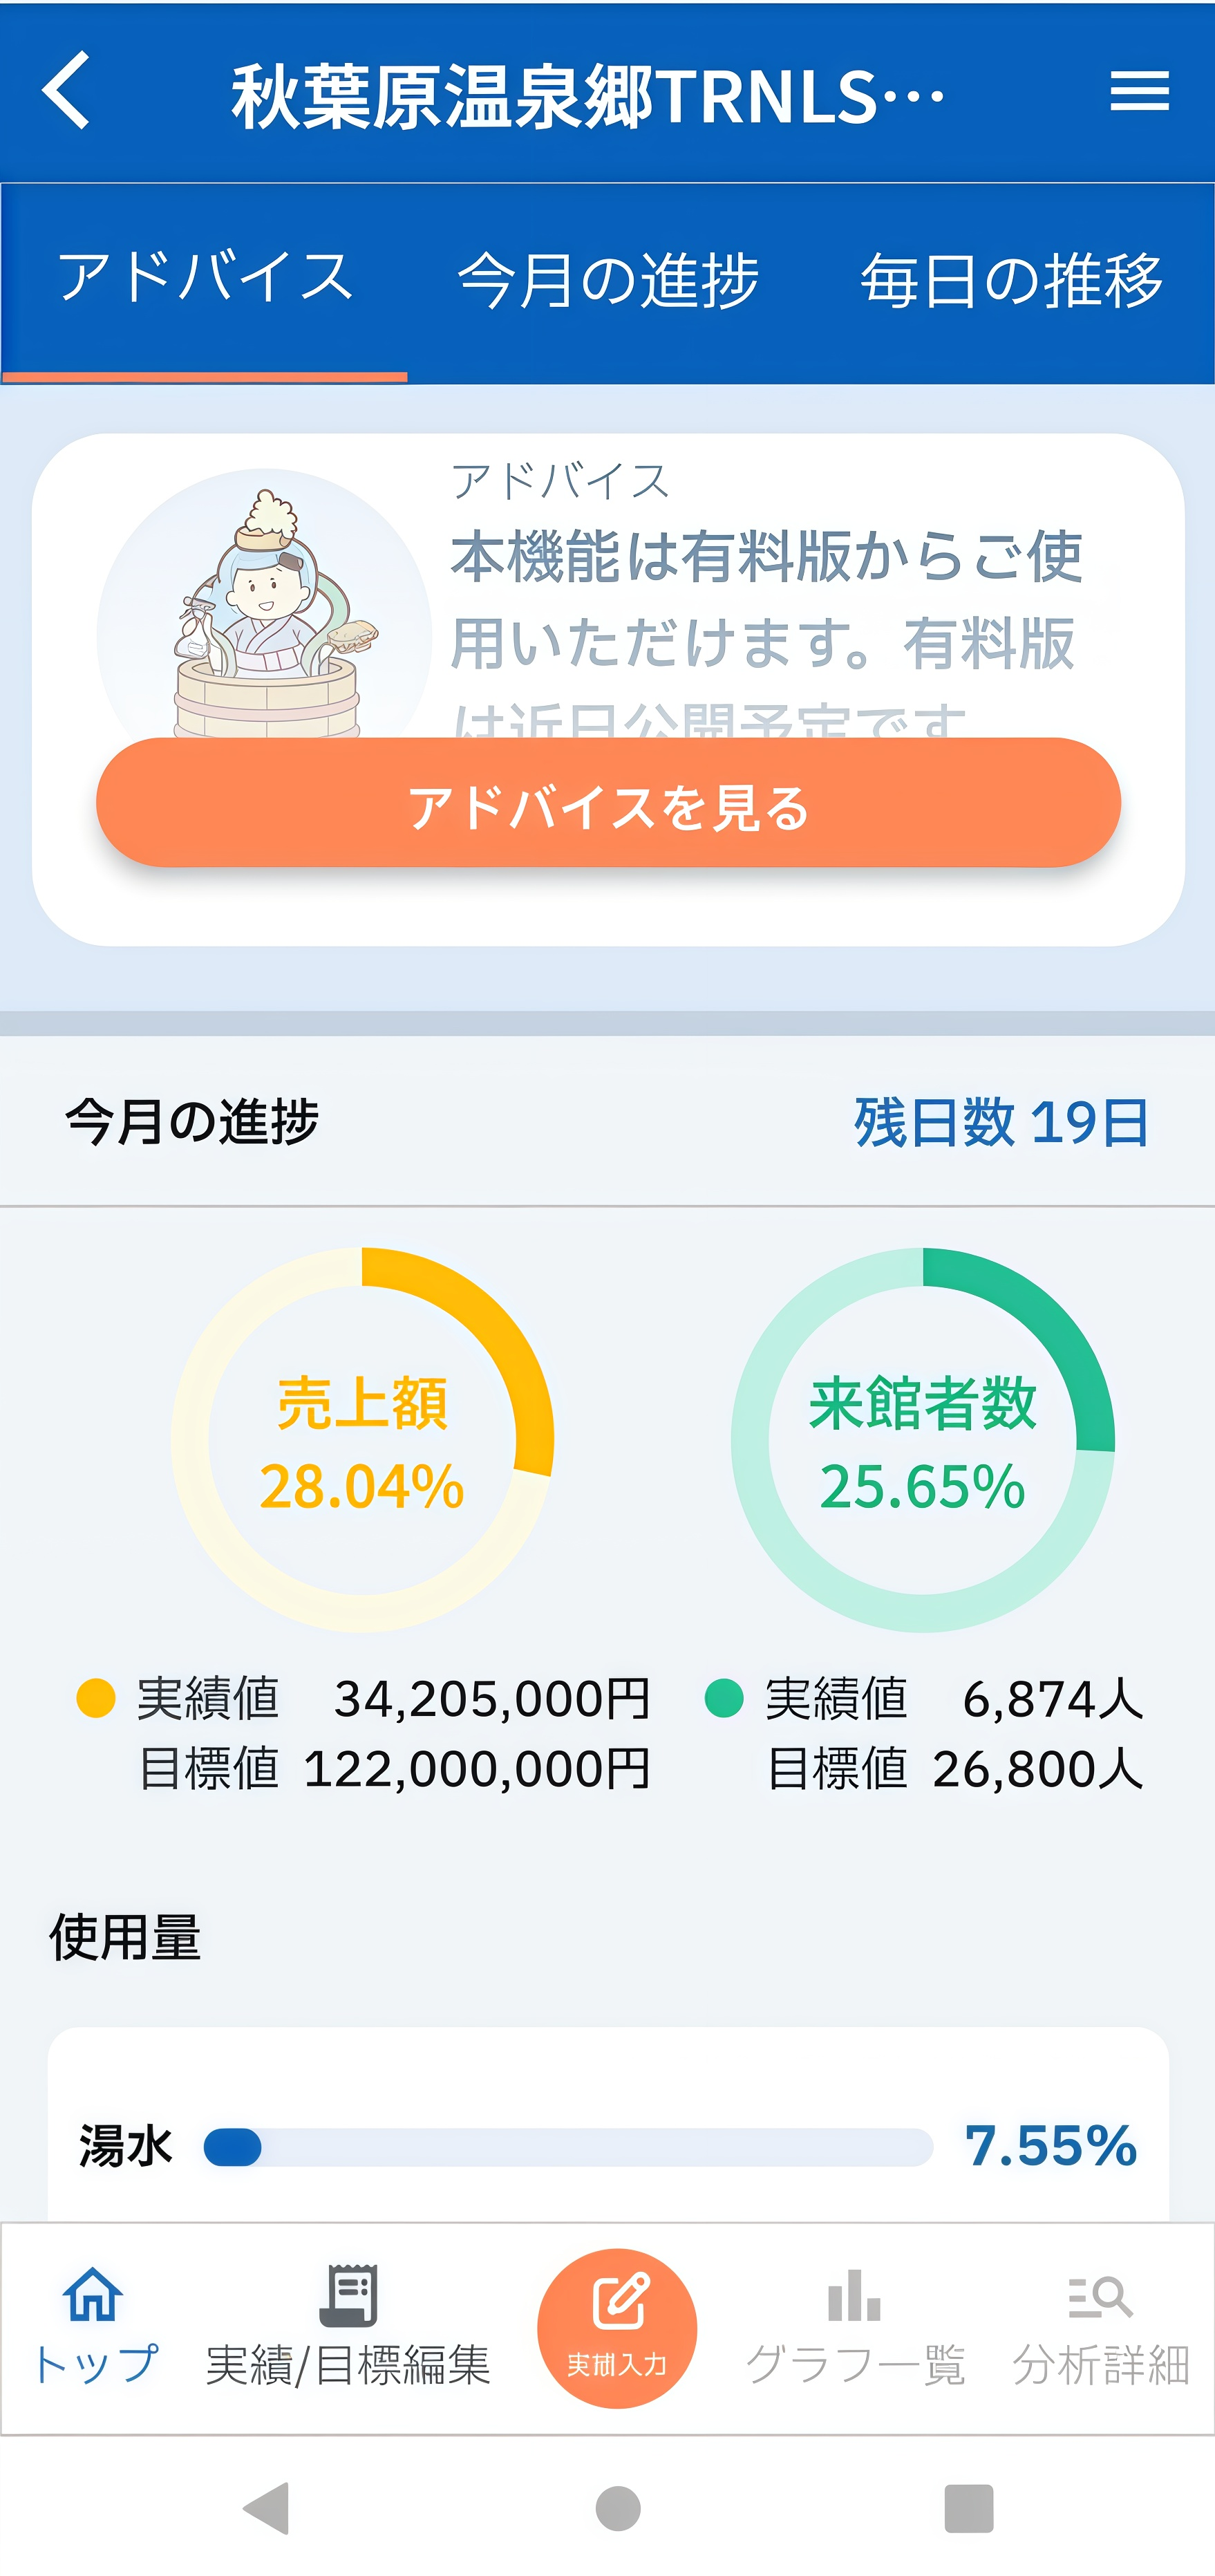Open 分析詳細 search list icon
1215x2576 pixels.
coord(1100,2297)
